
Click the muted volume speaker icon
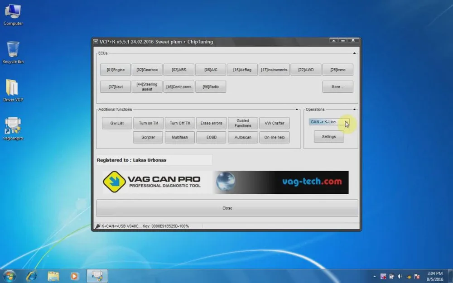pyautogui.click(x=400, y=277)
